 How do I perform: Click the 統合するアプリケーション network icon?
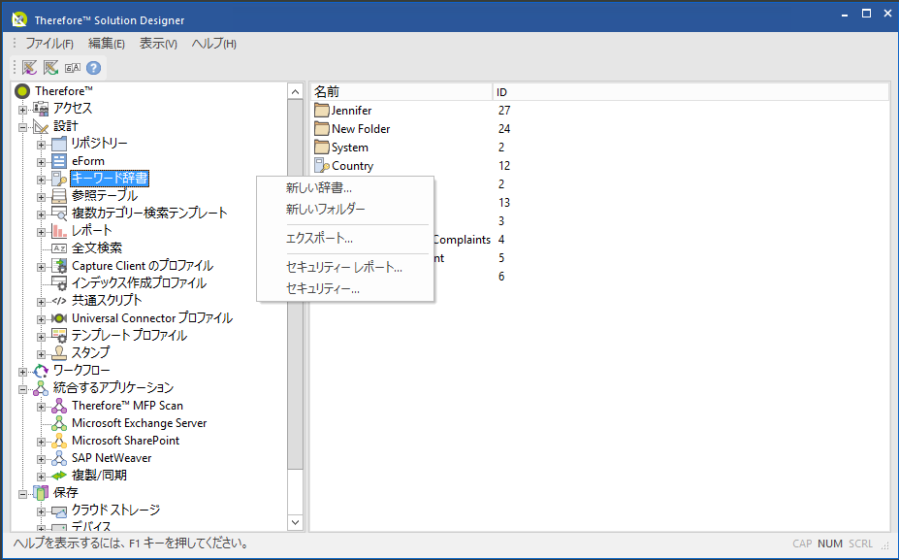click(41, 388)
